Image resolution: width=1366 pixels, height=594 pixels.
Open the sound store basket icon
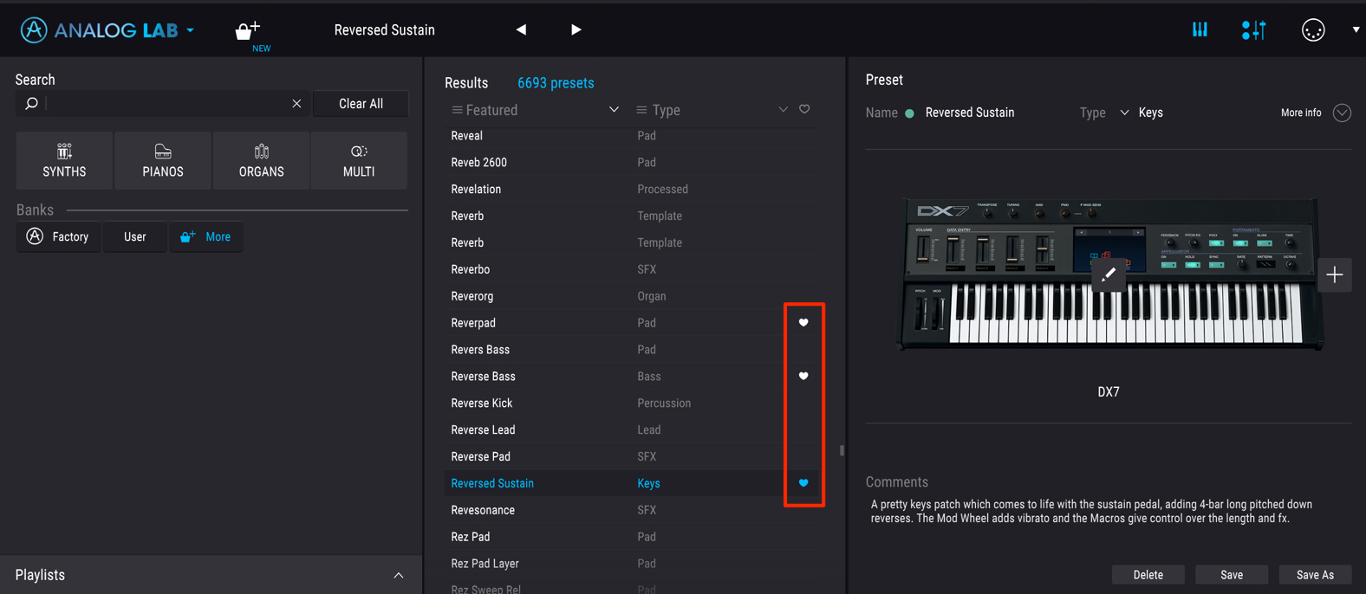248,30
